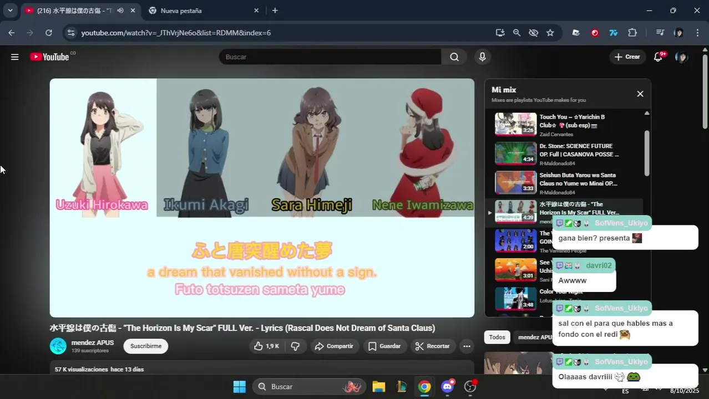Image resolution: width=709 pixels, height=399 pixels.
Task: Expand the video description with view count
Action: click(262, 368)
